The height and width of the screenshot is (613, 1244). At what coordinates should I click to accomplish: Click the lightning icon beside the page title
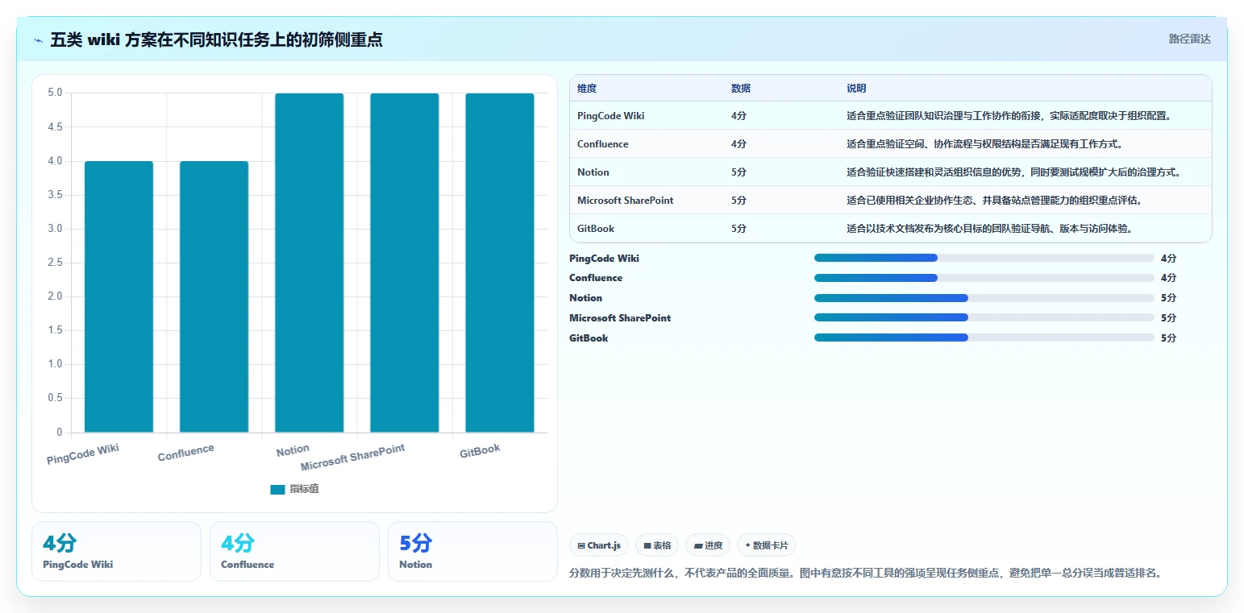[39, 39]
